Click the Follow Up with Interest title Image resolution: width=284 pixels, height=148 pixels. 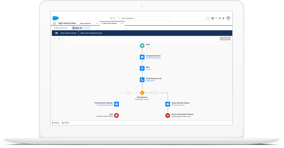180,103
